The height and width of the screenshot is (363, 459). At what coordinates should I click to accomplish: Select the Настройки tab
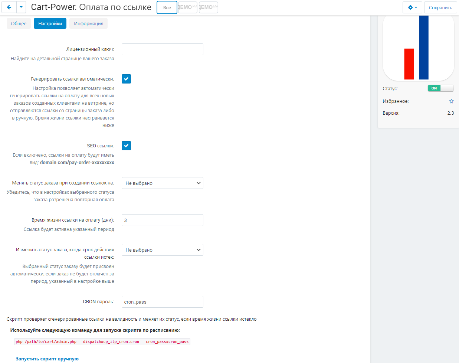50,23
